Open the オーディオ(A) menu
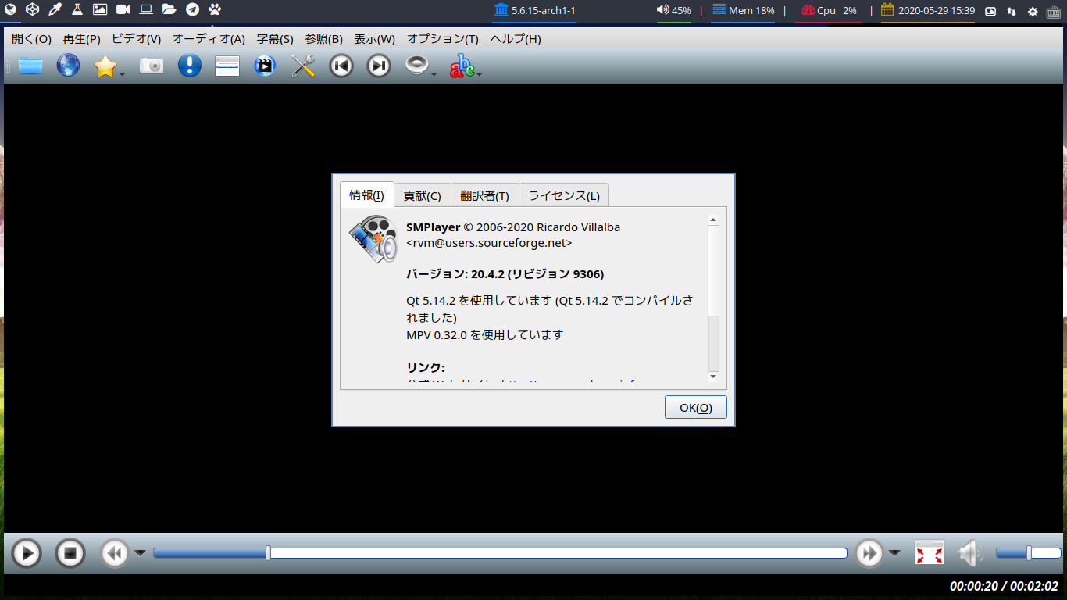Viewport: 1067px width, 600px height. click(209, 39)
